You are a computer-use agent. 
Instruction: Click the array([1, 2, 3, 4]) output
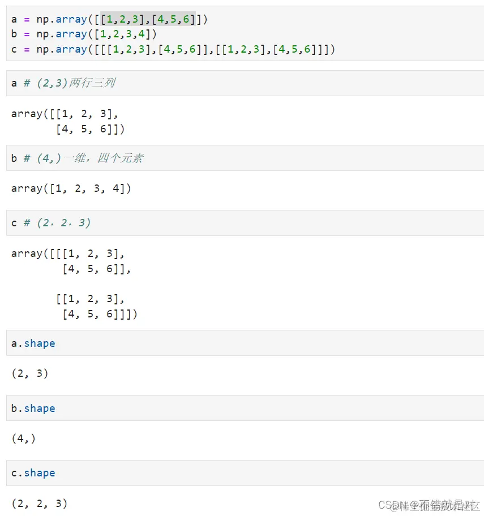tap(71, 188)
